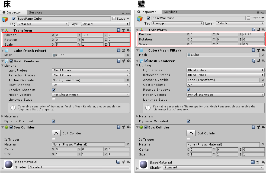Viewport: 266px width, 173px height.
Task: Select Inspector tab in left panel
Action: [x=14, y=12]
